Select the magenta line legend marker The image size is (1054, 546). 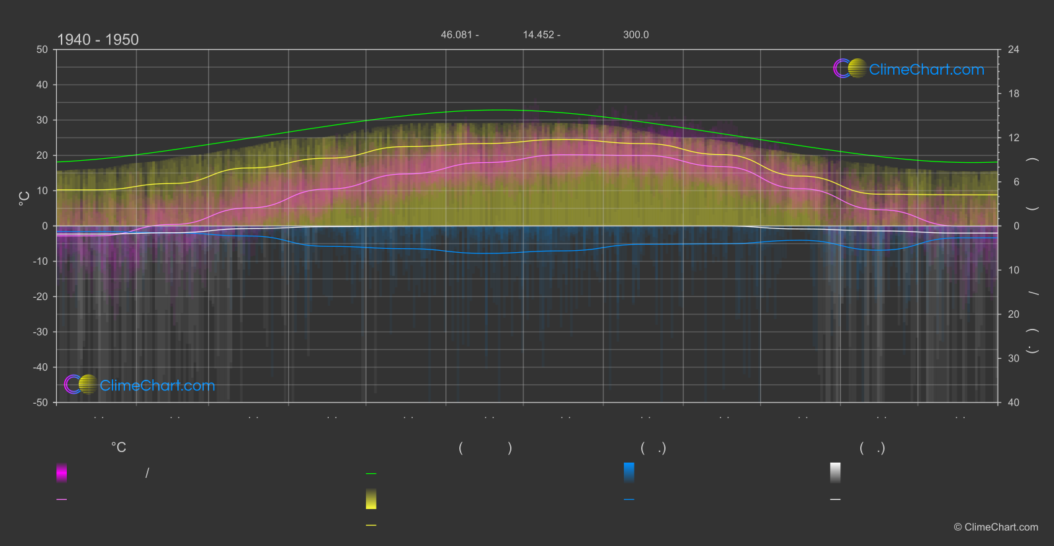[62, 500]
